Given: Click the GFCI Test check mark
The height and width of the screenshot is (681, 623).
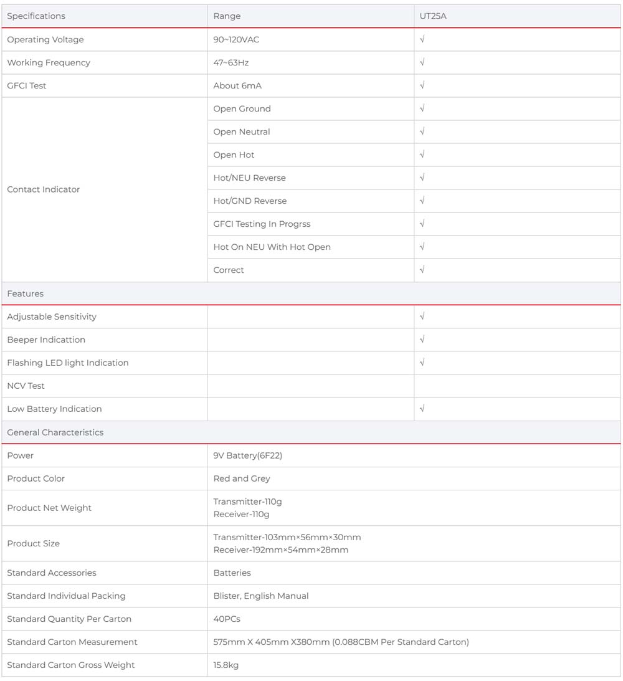Looking at the screenshot, I should [x=422, y=85].
